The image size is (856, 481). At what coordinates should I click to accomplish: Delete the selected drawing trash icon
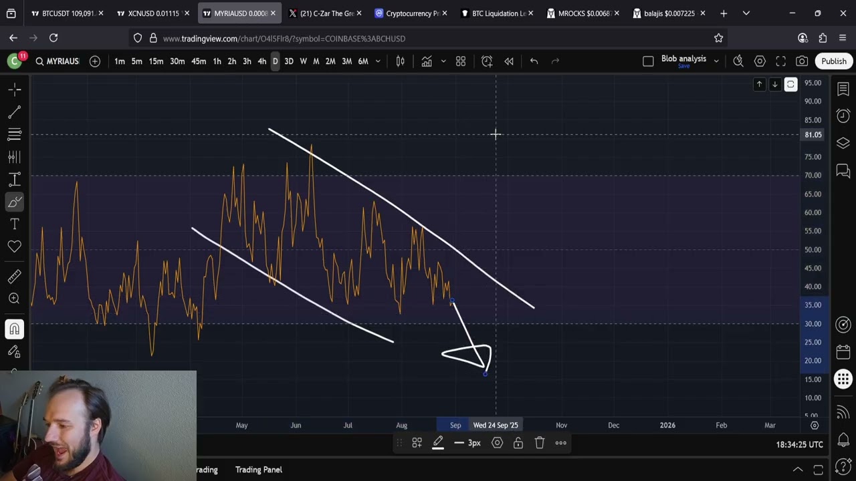pyautogui.click(x=540, y=442)
